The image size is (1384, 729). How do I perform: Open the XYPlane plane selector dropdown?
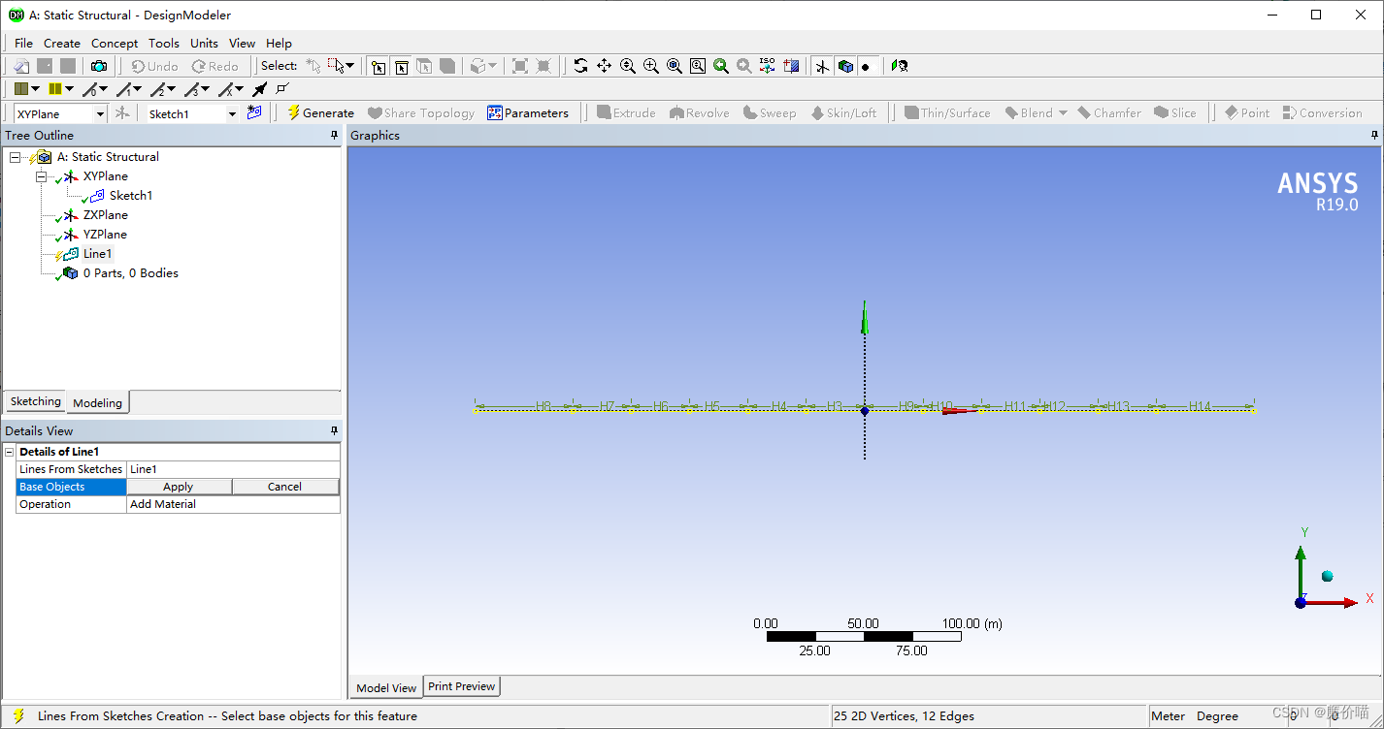point(100,113)
